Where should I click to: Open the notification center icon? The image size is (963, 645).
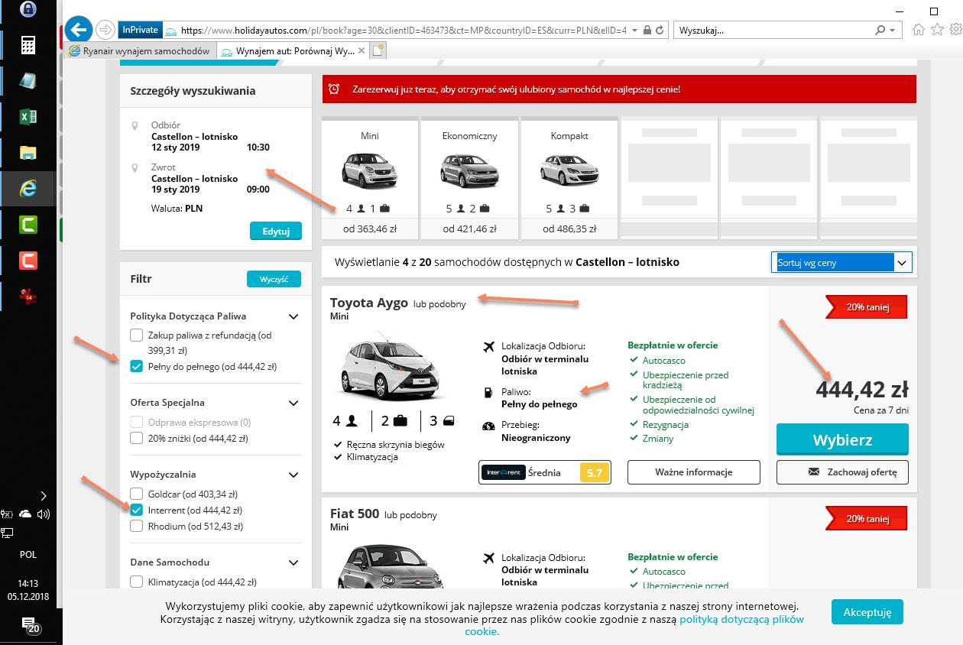pos(29,625)
